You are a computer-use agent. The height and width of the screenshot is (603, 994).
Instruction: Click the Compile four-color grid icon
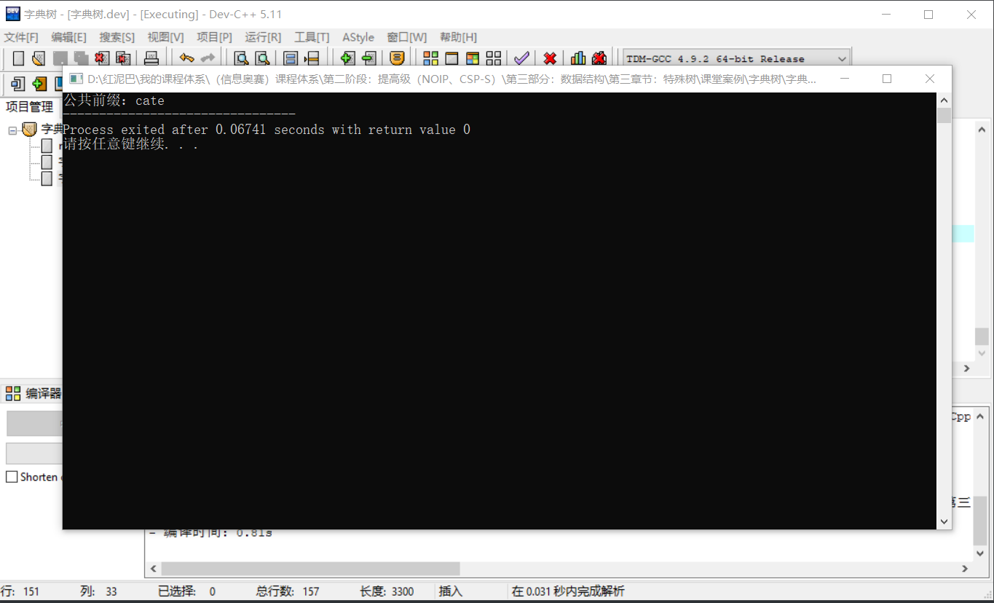pyautogui.click(x=430, y=58)
